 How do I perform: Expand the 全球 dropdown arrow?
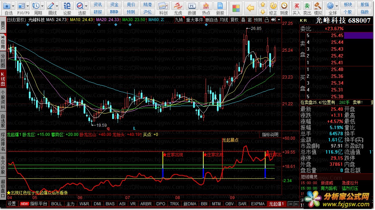[x=337, y=6]
